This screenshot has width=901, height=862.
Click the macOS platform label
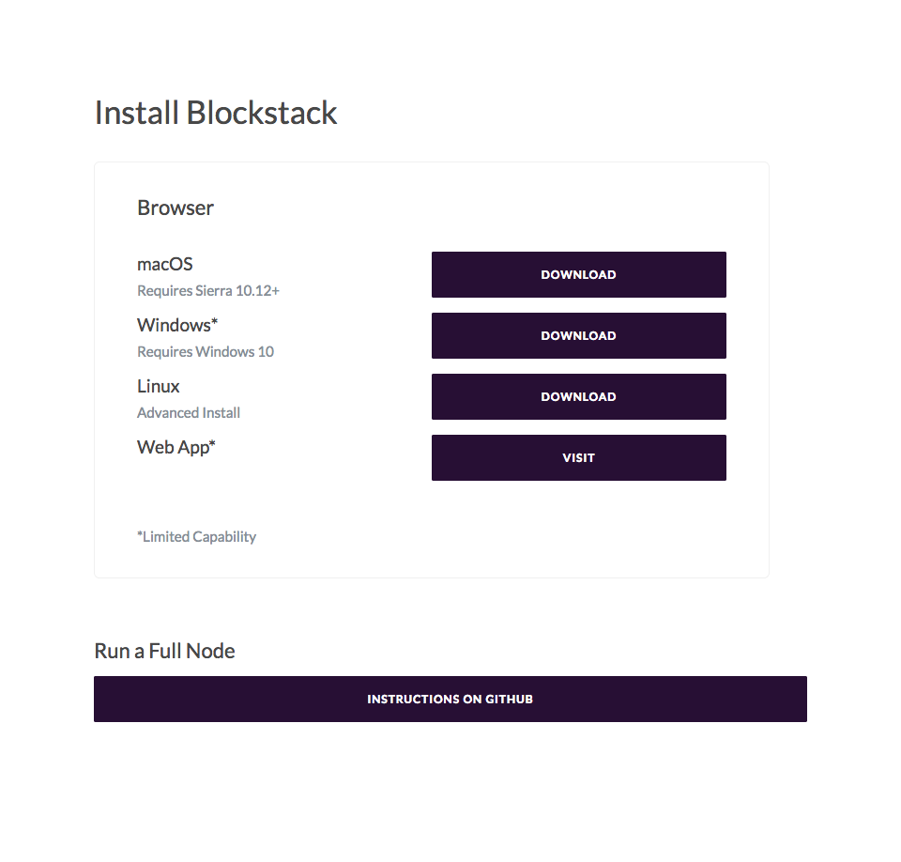pyautogui.click(x=165, y=264)
